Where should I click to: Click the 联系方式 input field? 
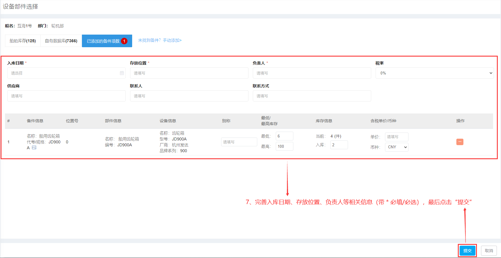pyautogui.click(x=312, y=96)
